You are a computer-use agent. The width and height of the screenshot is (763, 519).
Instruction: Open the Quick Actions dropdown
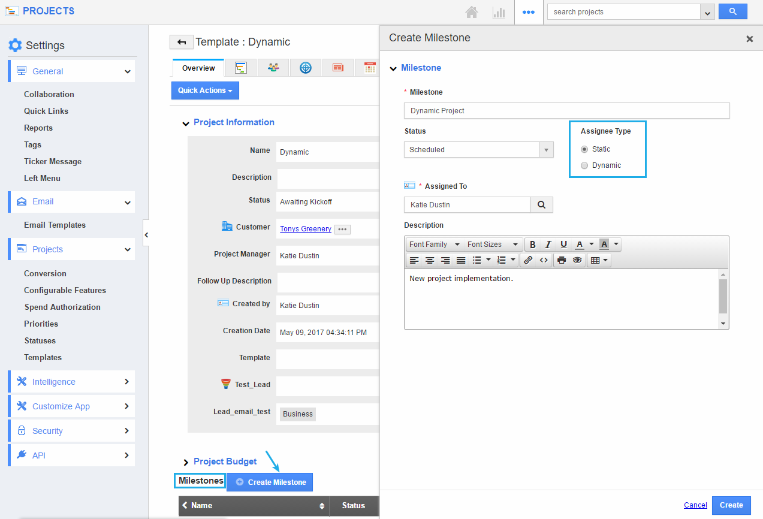(x=205, y=90)
